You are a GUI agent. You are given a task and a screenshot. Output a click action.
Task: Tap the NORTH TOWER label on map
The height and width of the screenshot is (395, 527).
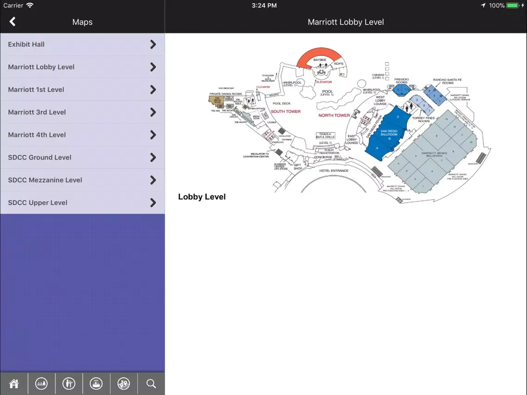(334, 115)
